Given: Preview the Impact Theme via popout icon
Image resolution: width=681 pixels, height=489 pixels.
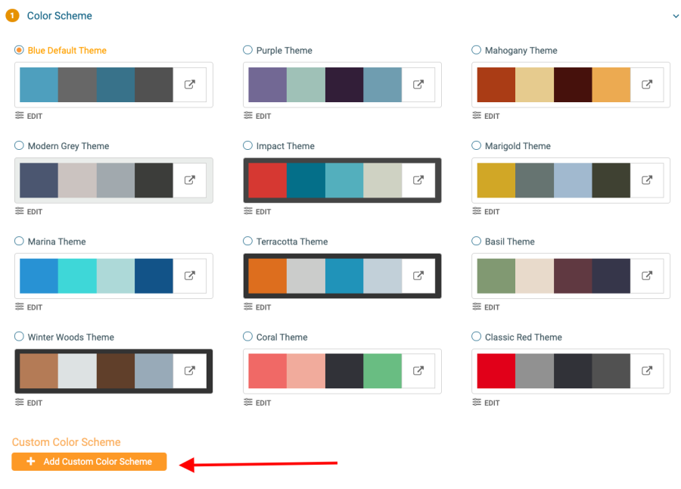Looking at the screenshot, I should point(418,180).
